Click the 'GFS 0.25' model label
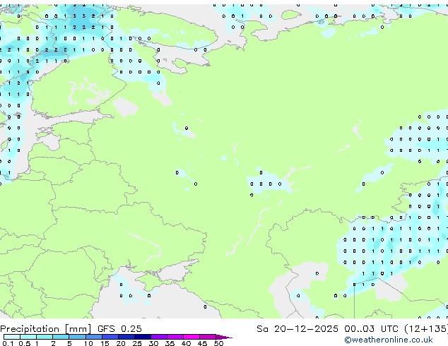 119,329
